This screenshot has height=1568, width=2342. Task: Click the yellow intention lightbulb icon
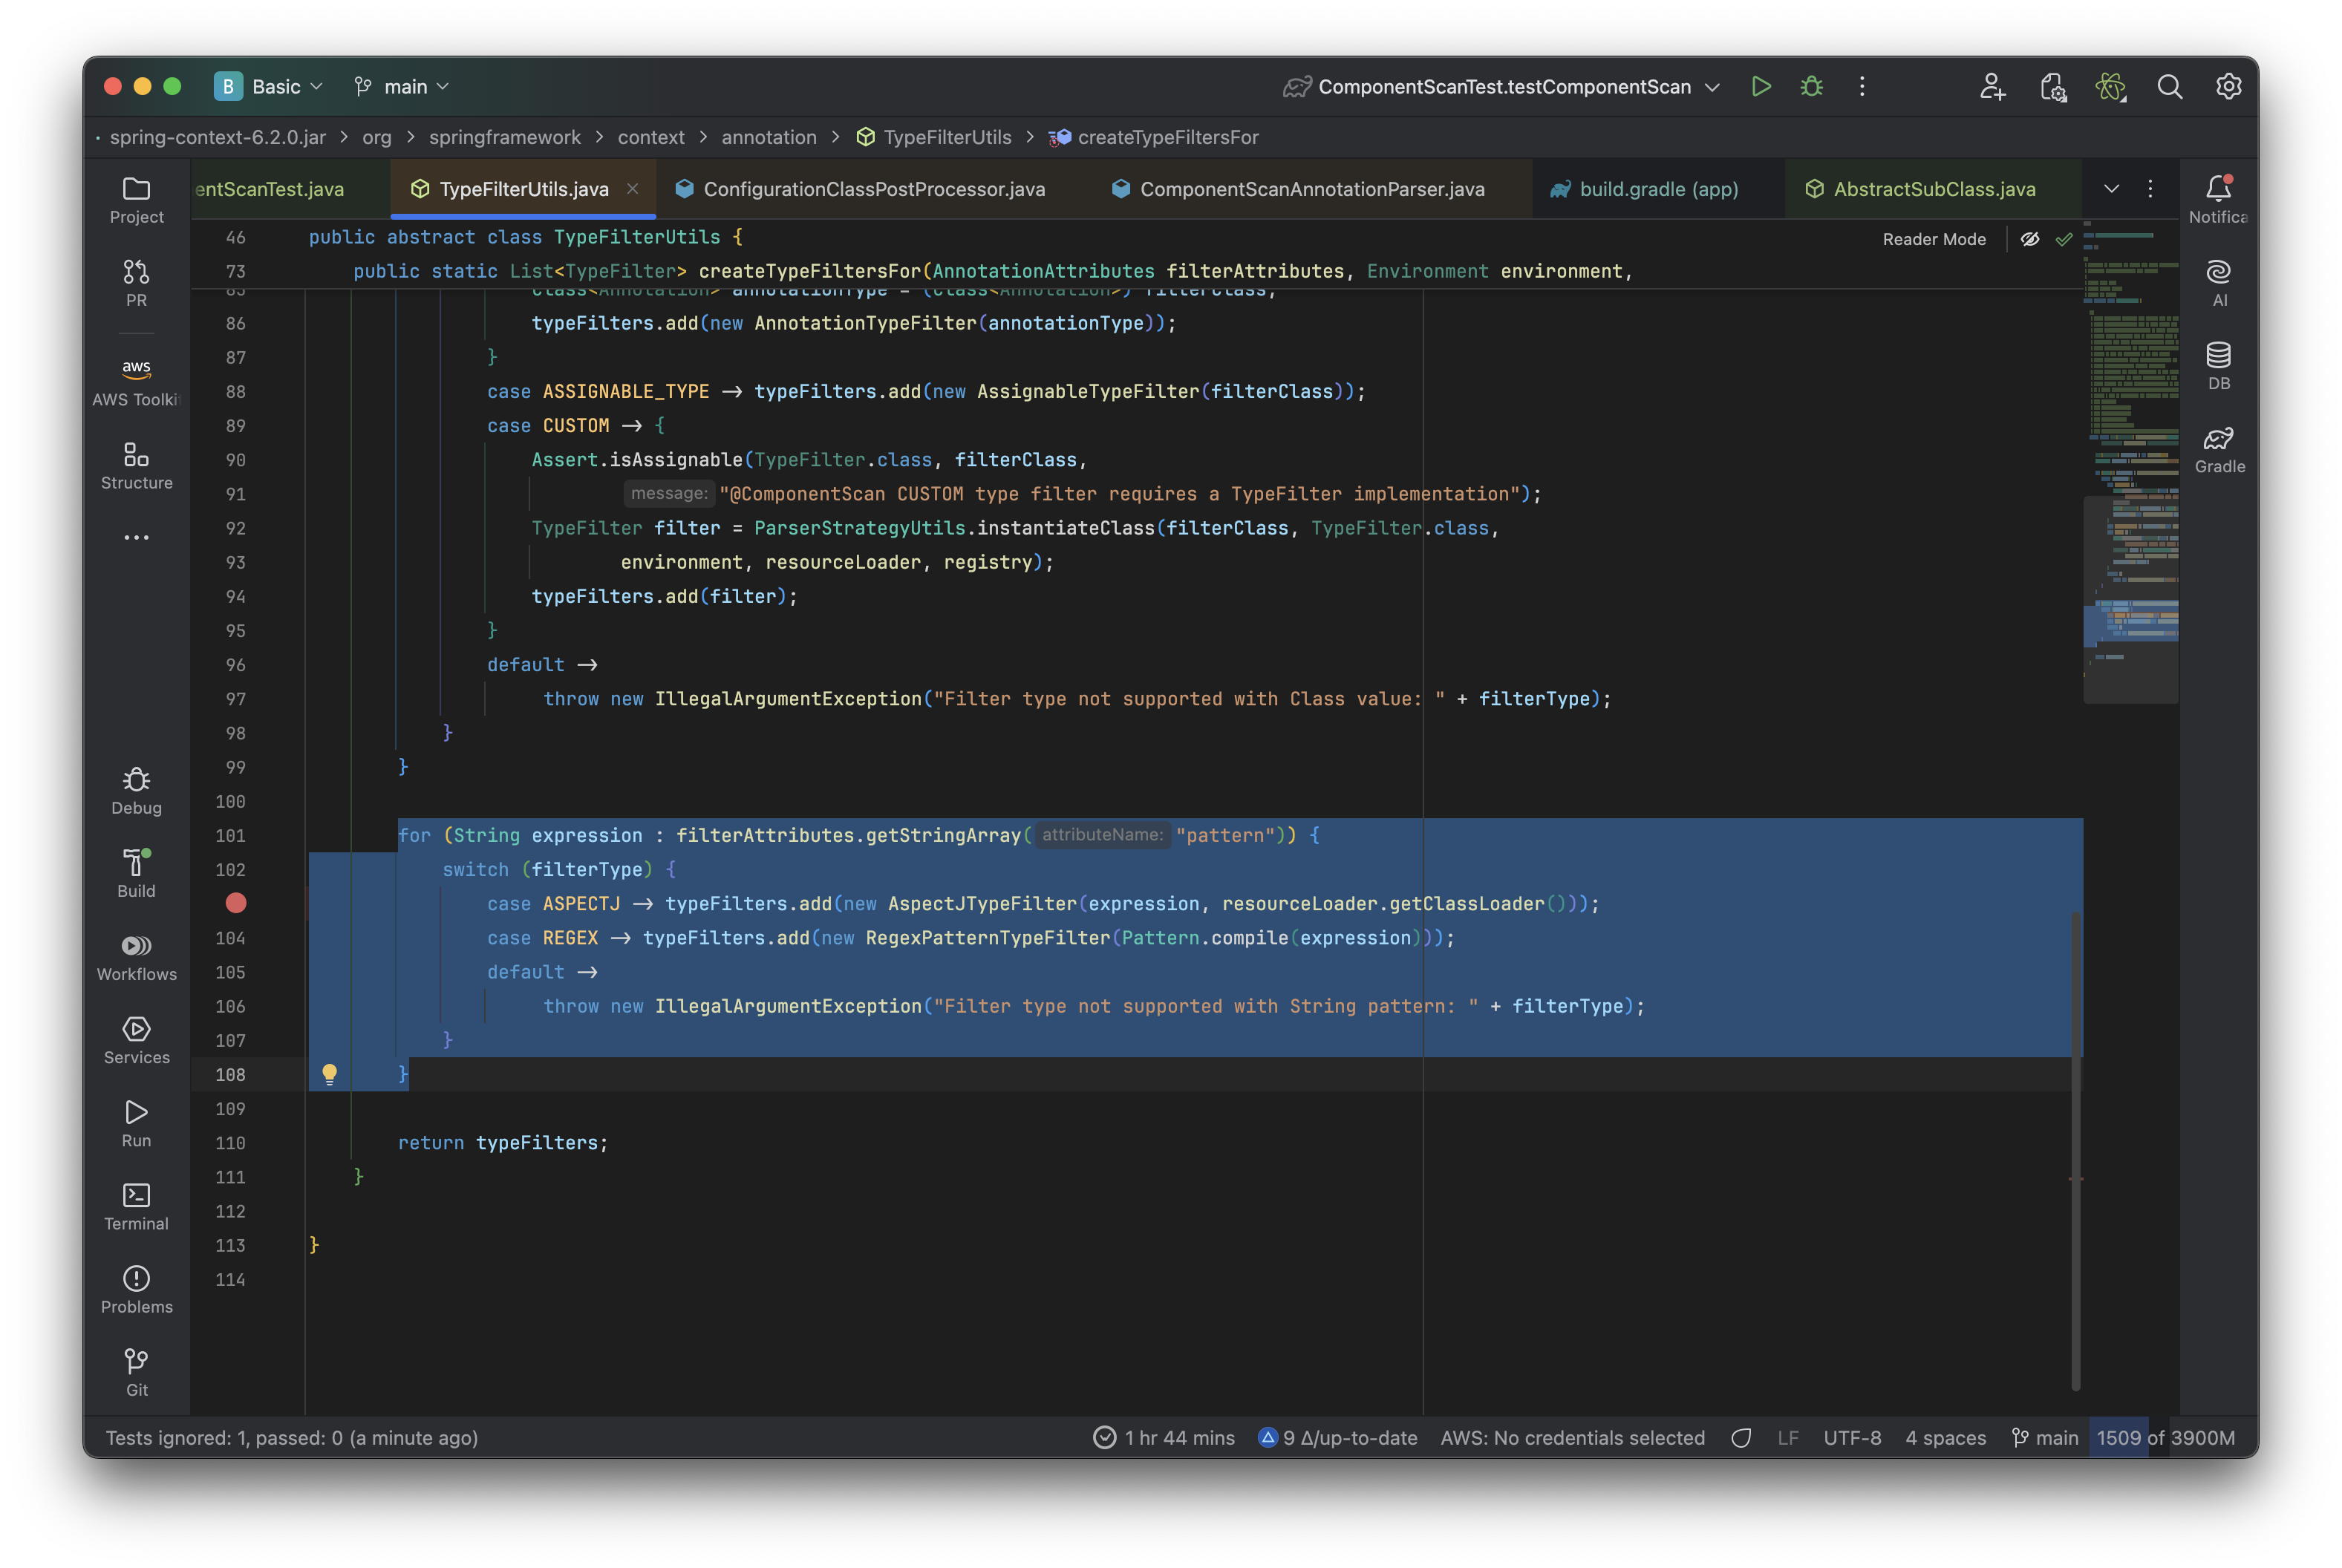coord(329,1074)
